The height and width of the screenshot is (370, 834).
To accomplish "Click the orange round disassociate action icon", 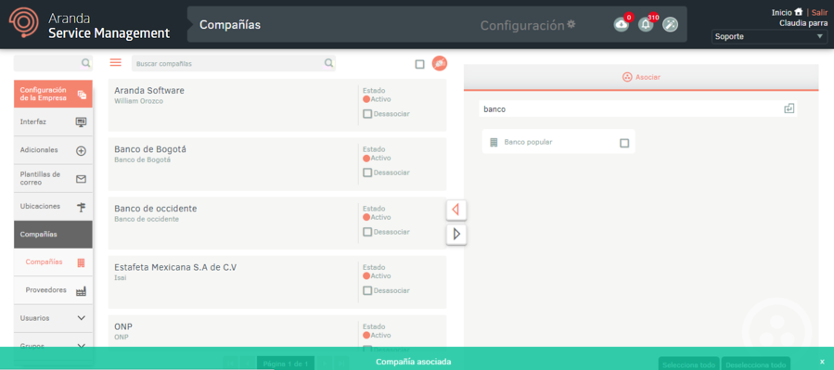I will point(440,63).
